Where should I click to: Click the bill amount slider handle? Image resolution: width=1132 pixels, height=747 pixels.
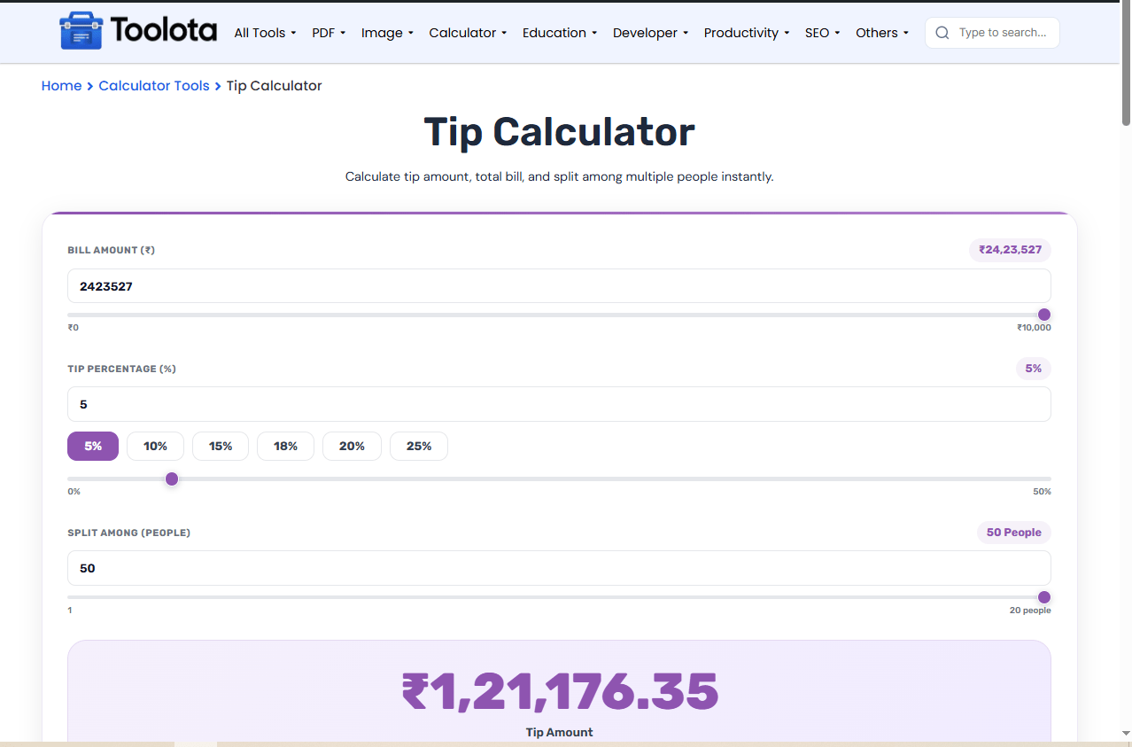click(1044, 315)
